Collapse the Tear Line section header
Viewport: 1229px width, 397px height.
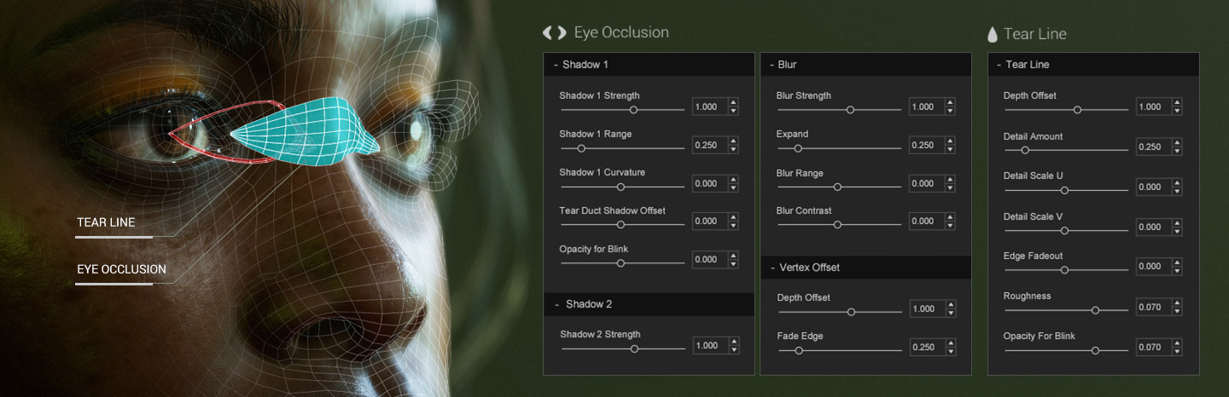pos(999,65)
